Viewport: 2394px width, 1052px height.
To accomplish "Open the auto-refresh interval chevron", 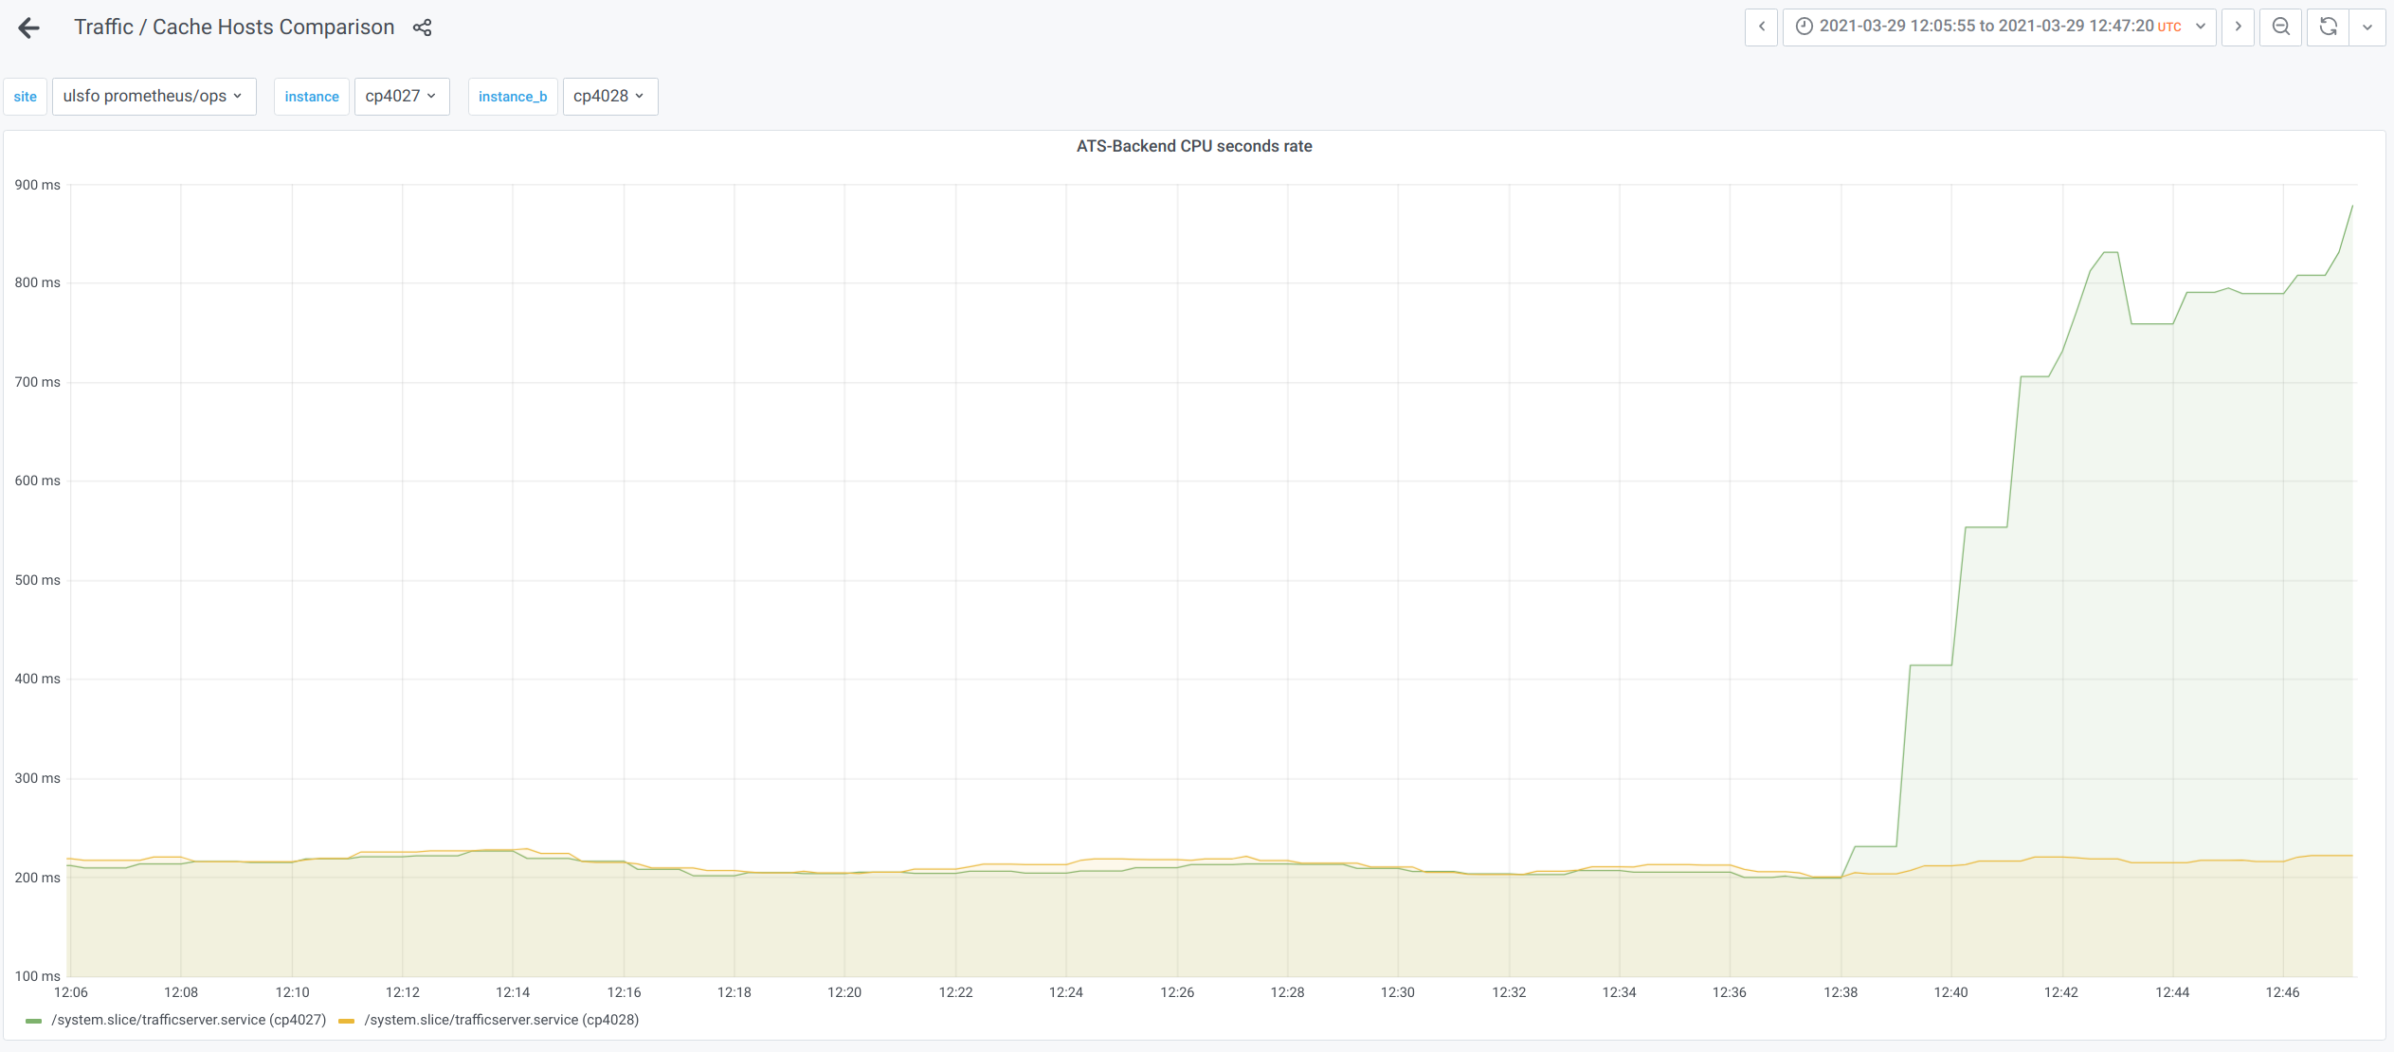I will click(x=2368, y=27).
